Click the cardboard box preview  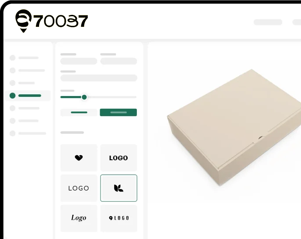tap(234, 127)
